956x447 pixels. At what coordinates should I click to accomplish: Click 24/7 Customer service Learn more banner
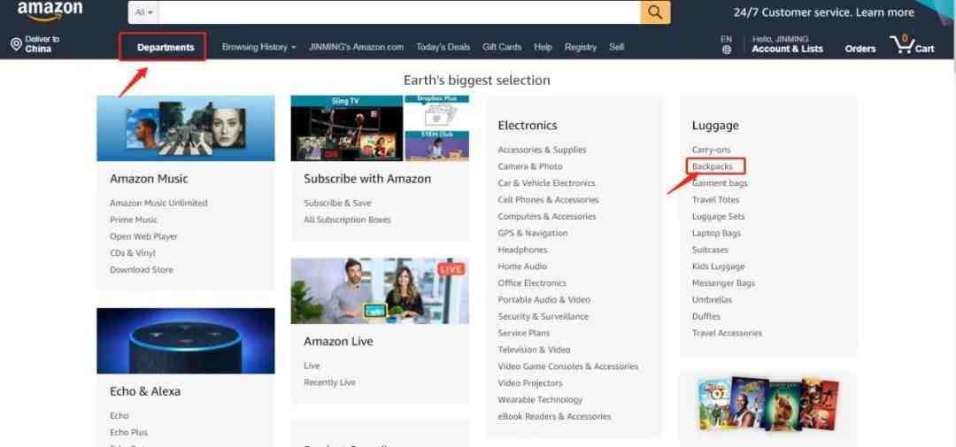(824, 12)
